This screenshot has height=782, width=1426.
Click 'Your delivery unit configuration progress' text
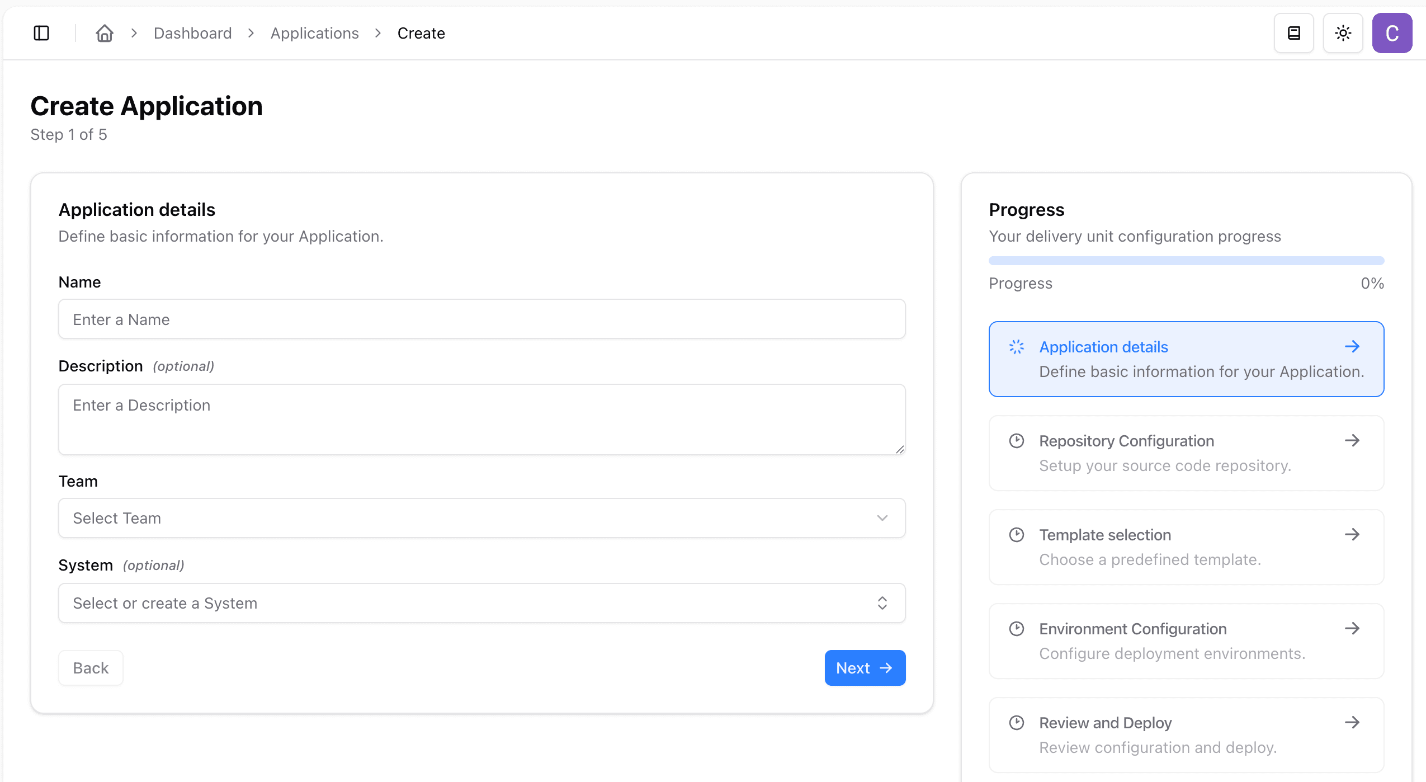(x=1135, y=236)
